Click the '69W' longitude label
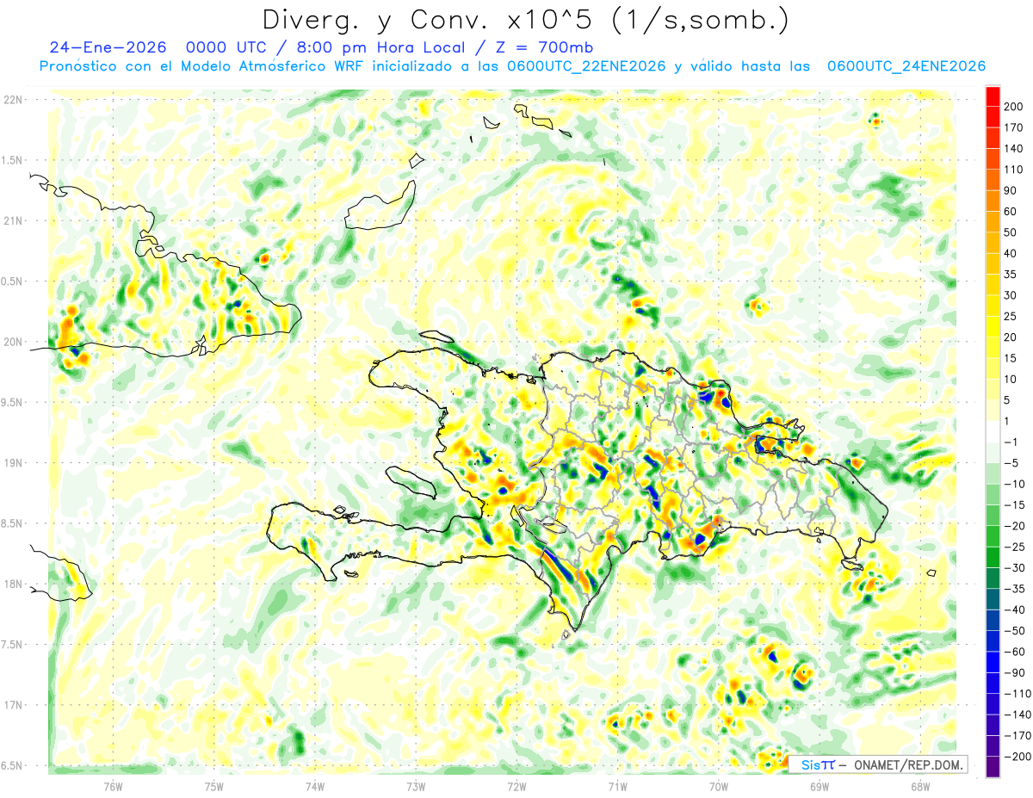 click(819, 785)
